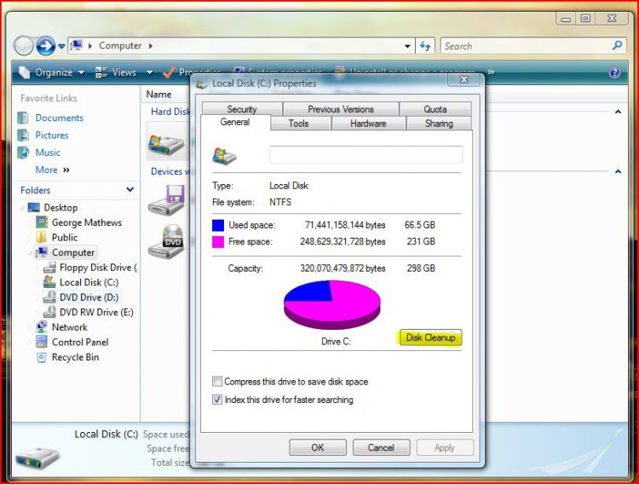The width and height of the screenshot is (639, 484).
Task: Select DVD RW Drive (E:) in the Folders tree
Action: point(96,313)
